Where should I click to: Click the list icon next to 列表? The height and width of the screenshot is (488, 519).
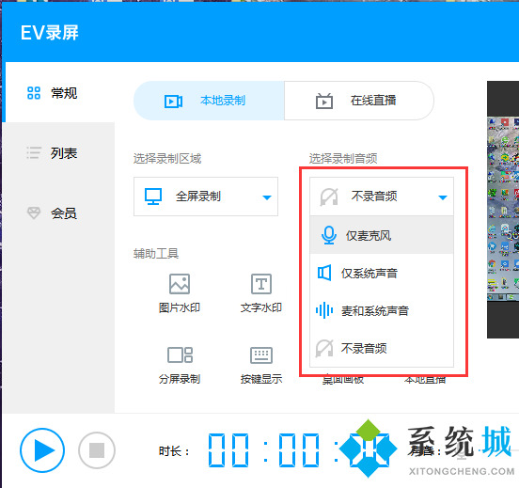tap(34, 153)
